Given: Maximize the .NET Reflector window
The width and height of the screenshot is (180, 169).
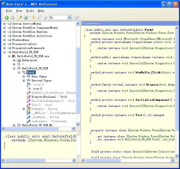Looking at the screenshot, I should 170,4.
